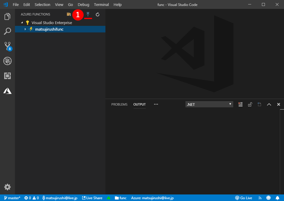Click matsujirushi@live.jp Live Share account item

tap(60, 198)
